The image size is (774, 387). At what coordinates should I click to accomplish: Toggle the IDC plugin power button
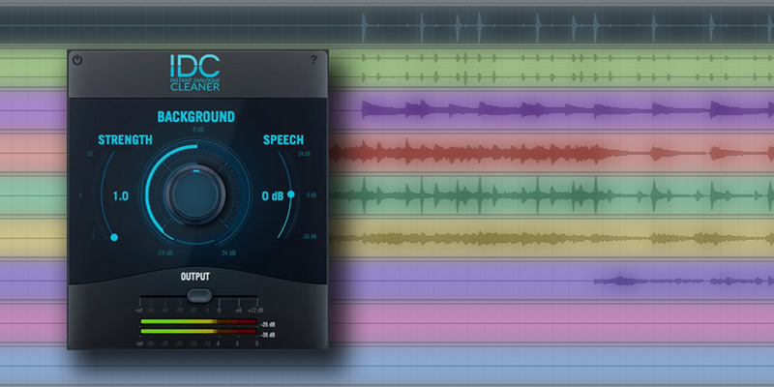point(77,60)
